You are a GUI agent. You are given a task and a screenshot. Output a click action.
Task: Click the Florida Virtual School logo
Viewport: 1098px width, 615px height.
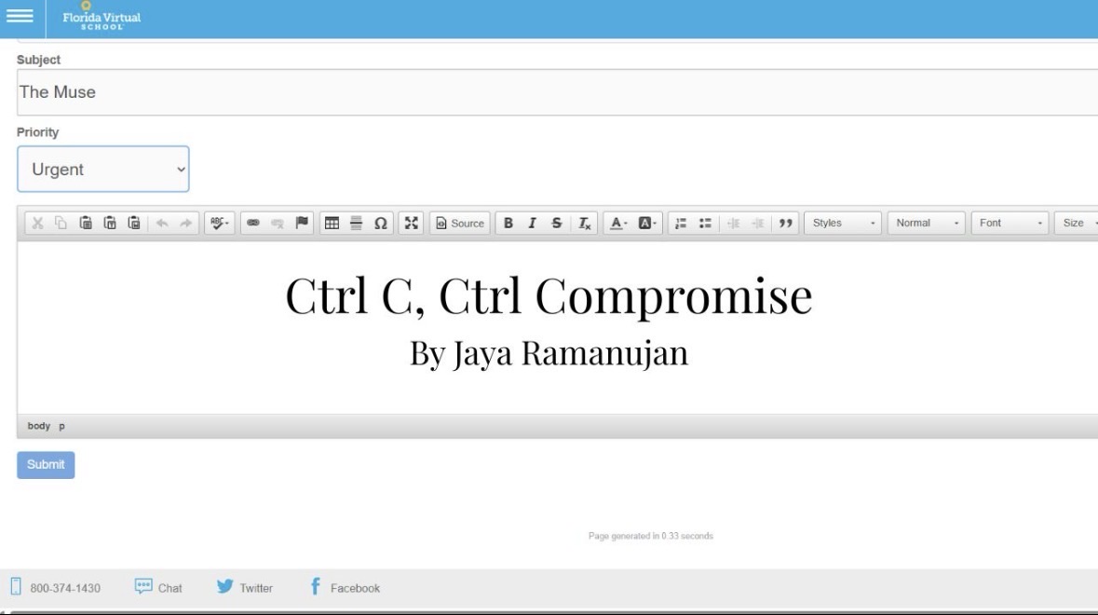(x=102, y=17)
